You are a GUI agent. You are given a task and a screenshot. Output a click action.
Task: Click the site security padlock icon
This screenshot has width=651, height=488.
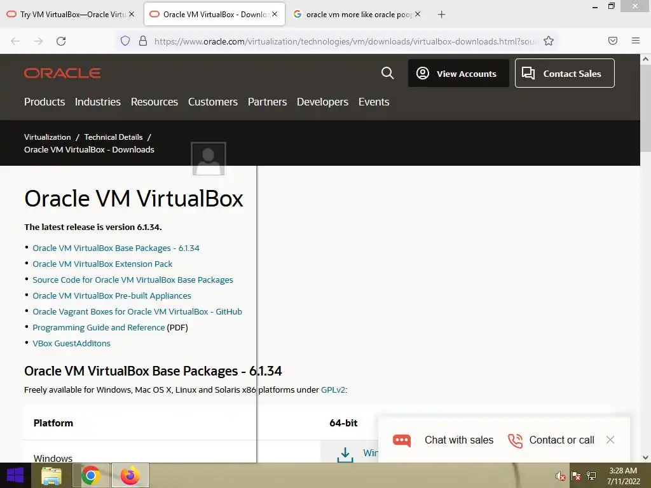(143, 41)
